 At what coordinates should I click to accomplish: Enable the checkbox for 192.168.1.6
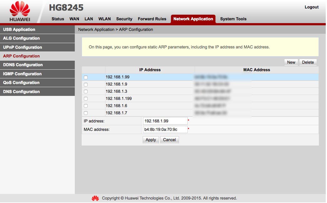(86, 106)
